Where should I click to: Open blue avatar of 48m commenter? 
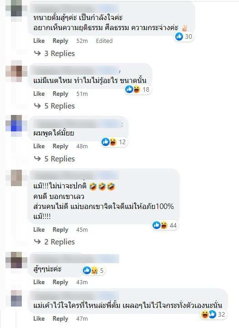pos(16,125)
